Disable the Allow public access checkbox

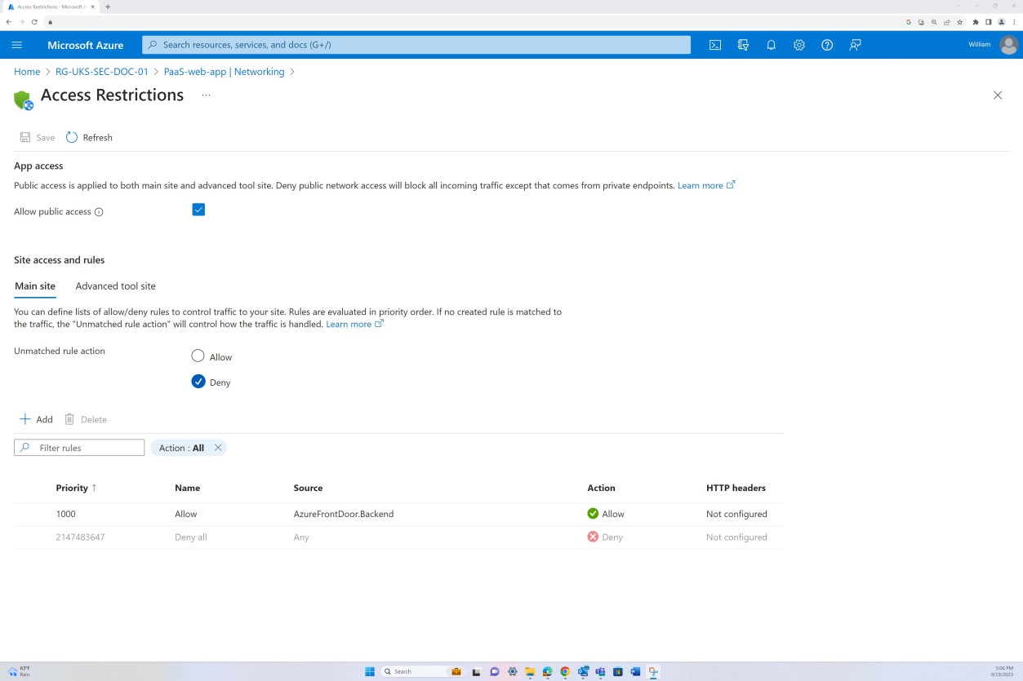198,210
